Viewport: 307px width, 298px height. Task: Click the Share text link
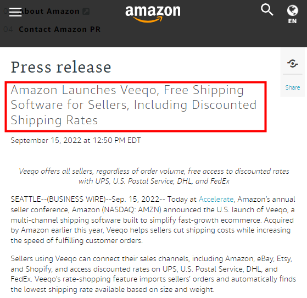click(293, 87)
